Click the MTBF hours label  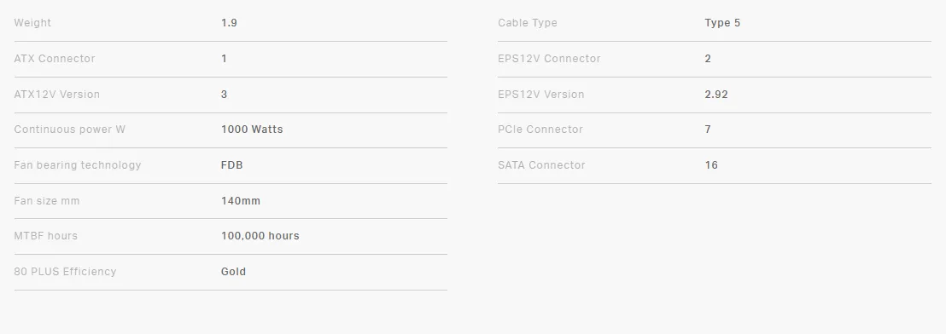pyautogui.click(x=46, y=236)
